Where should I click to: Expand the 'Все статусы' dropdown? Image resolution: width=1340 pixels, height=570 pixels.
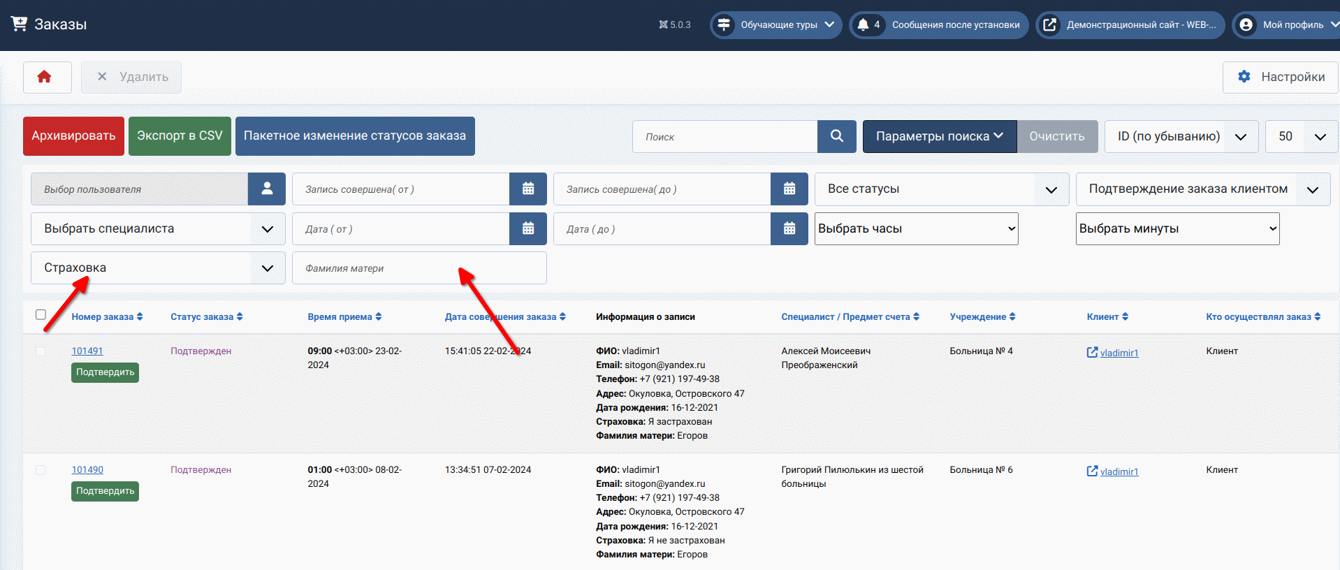(941, 189)
